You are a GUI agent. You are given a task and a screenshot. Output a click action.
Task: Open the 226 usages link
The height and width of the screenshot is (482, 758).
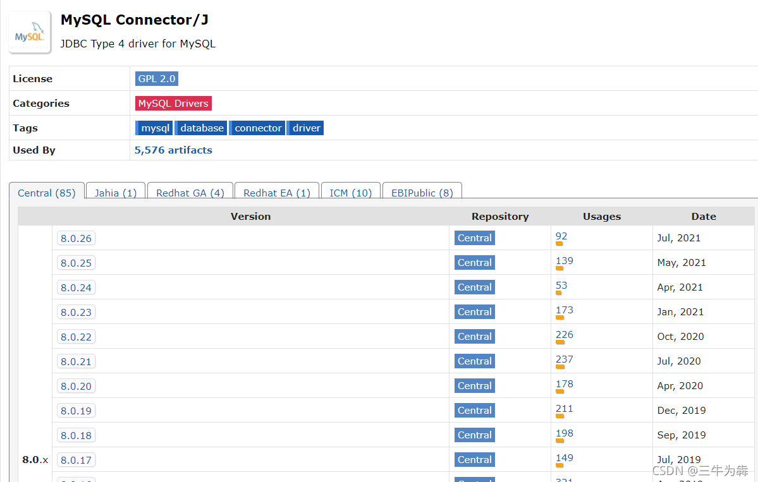[x=564, y=335]
